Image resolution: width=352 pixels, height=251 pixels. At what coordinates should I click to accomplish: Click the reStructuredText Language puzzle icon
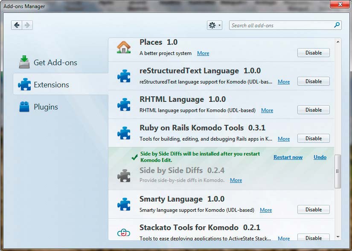124,76
